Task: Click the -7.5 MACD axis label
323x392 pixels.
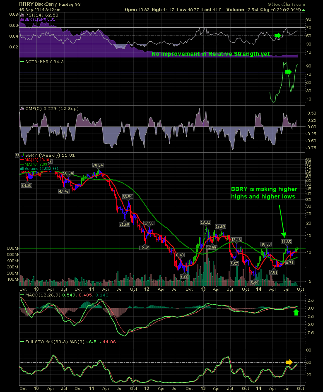Action: click(310, 333)
